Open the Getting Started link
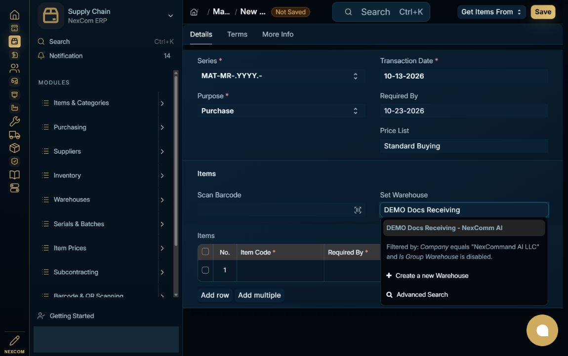Viewport: 568px width, 356px height. tap(72, 316)
